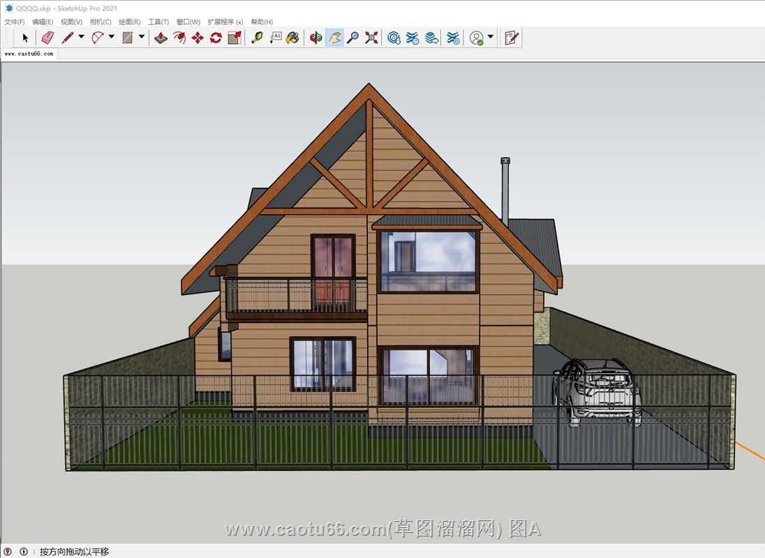Expand the pencil Line tool dropdown
Screen dimensions: 765x558
pyautogui.click(x=81, y=38)
